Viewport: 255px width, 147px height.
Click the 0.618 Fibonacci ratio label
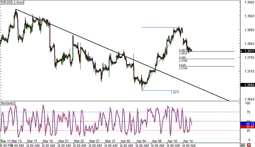[x=182, y=65]
